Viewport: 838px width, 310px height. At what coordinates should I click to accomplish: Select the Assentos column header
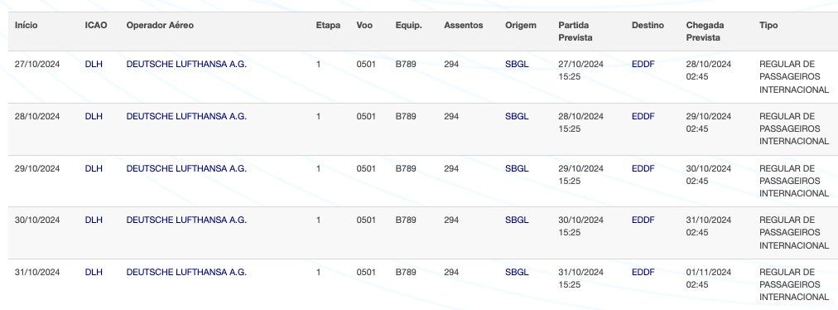464,25
